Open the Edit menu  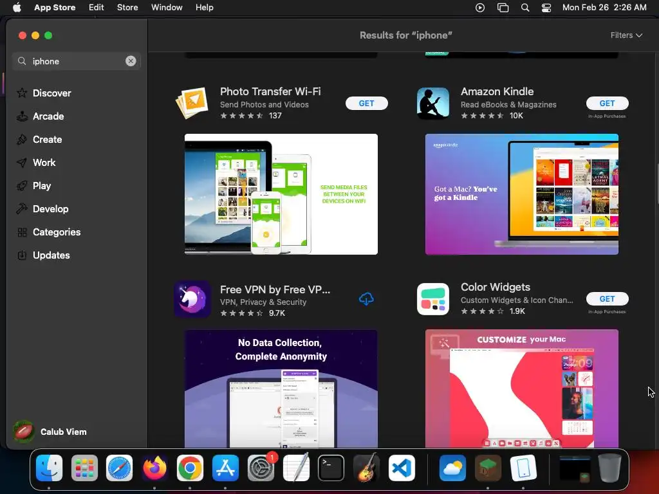click(x=97, y=7)
